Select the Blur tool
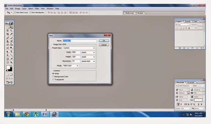 [7, 48]
